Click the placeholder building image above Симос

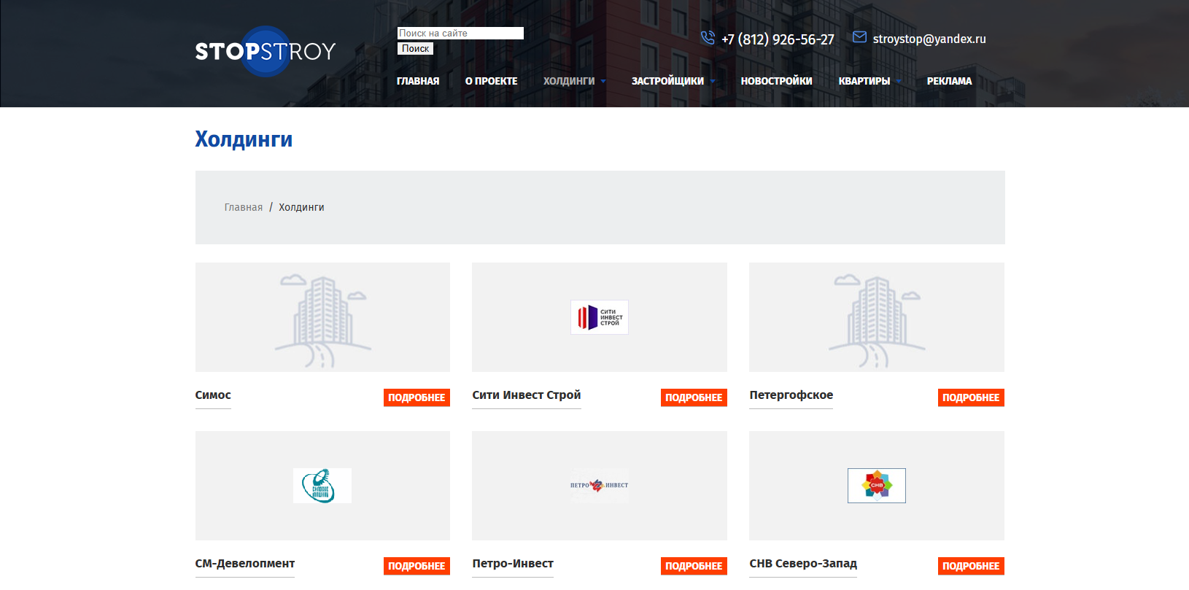pyautogui.click(x=322, y=317)
